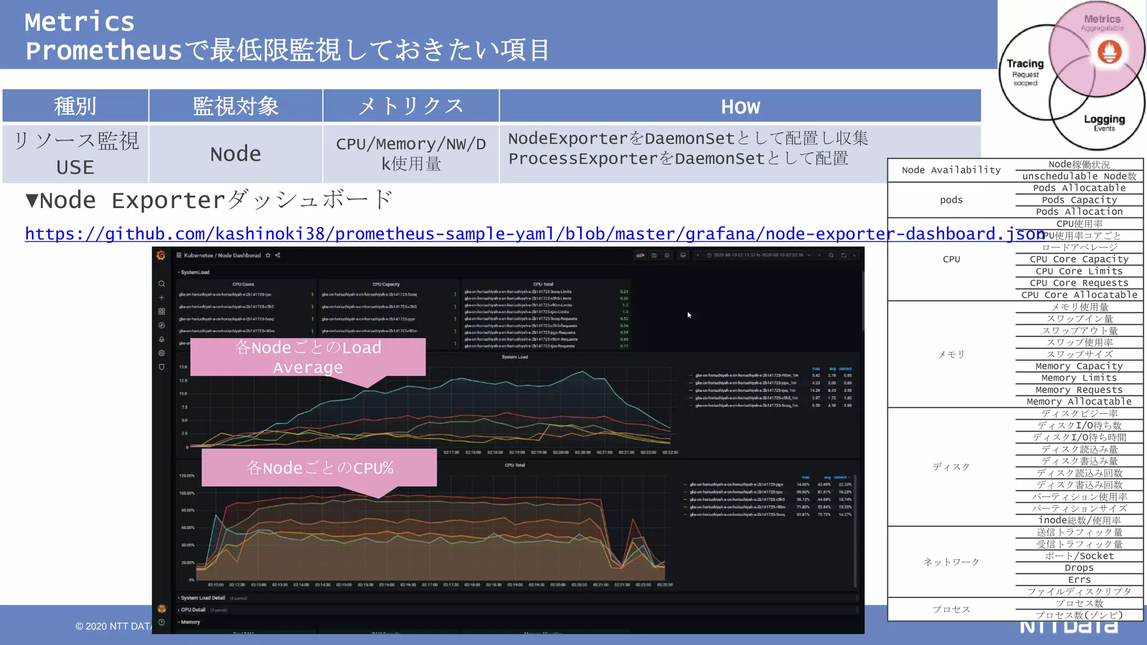Star the Node Dashboard as favorite
Viewport: 1147px width, 645px height.
click(268, 255)
